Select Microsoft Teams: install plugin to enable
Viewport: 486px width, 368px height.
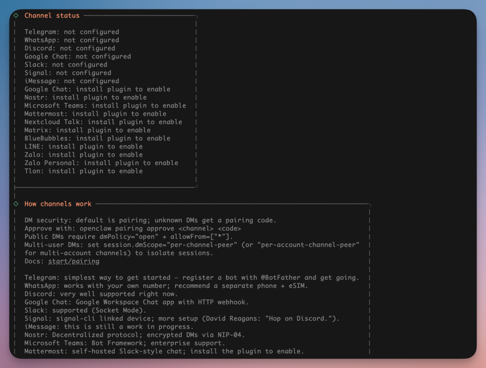(x=105, y=105)
